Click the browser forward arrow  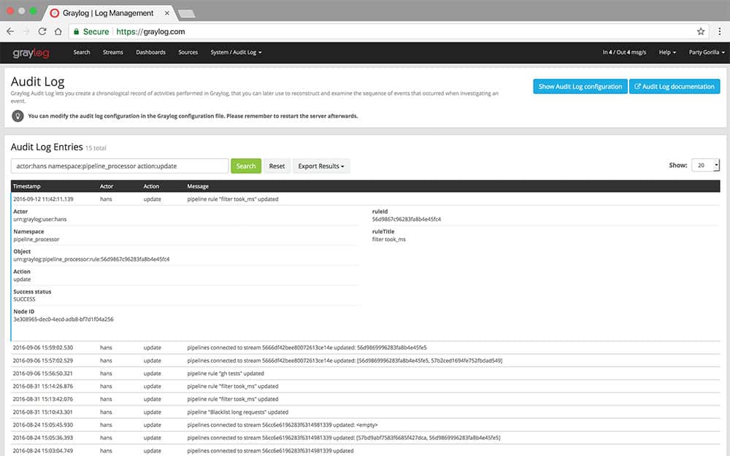click(x=26, y=31)
